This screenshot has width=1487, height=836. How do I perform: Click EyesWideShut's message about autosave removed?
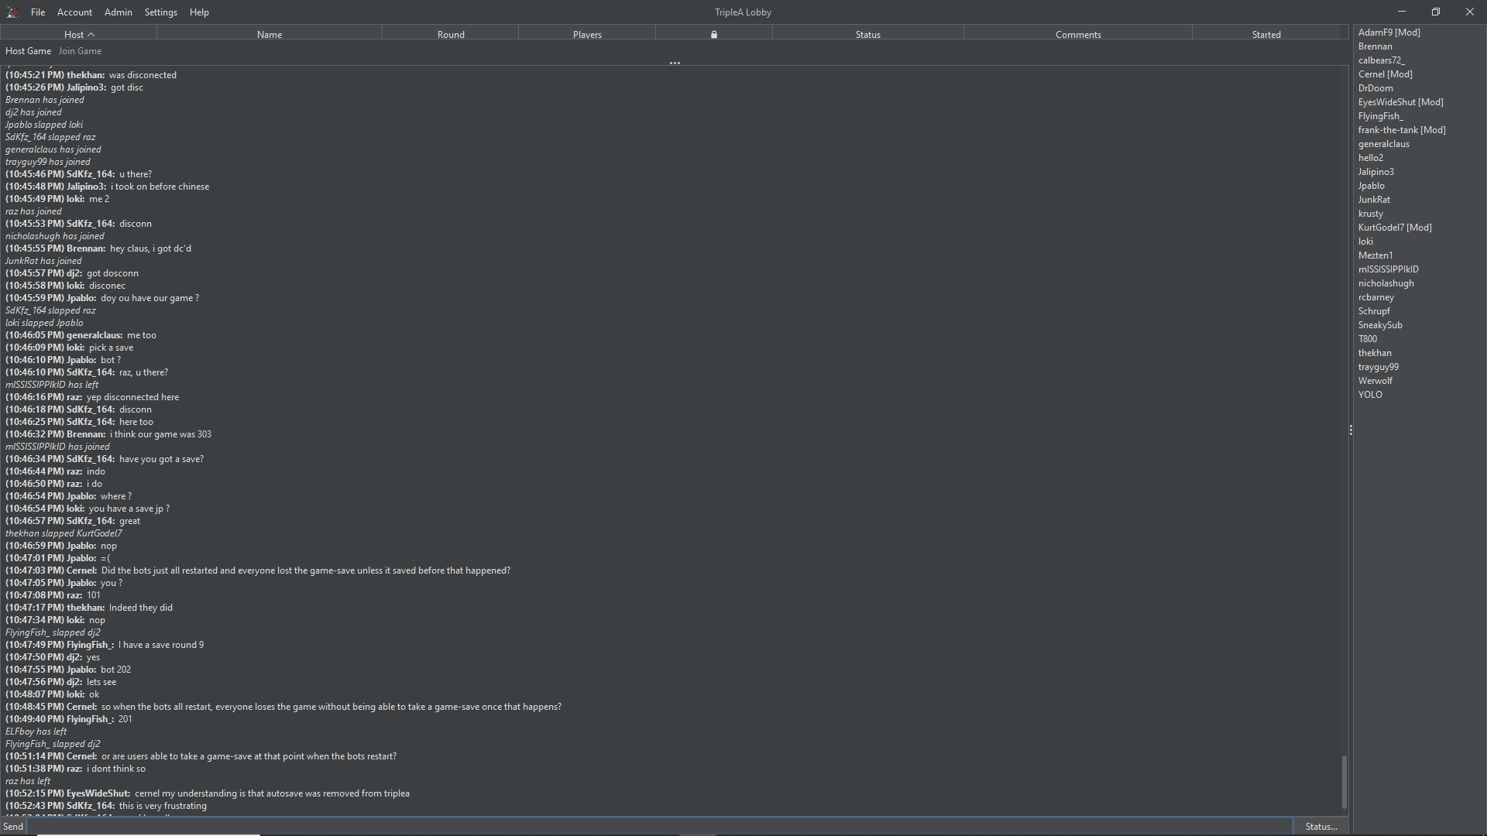click(272, 793)
